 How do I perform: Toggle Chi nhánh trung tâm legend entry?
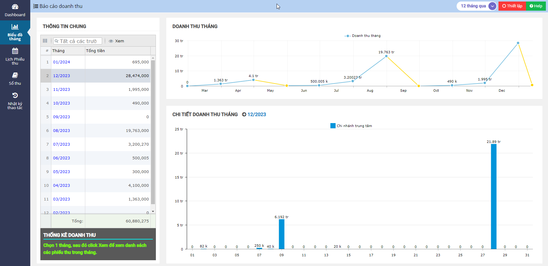(351, 126)
